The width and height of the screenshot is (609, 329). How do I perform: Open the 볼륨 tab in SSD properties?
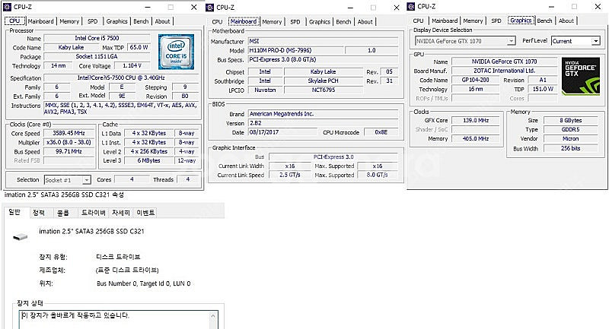[63, 213]
